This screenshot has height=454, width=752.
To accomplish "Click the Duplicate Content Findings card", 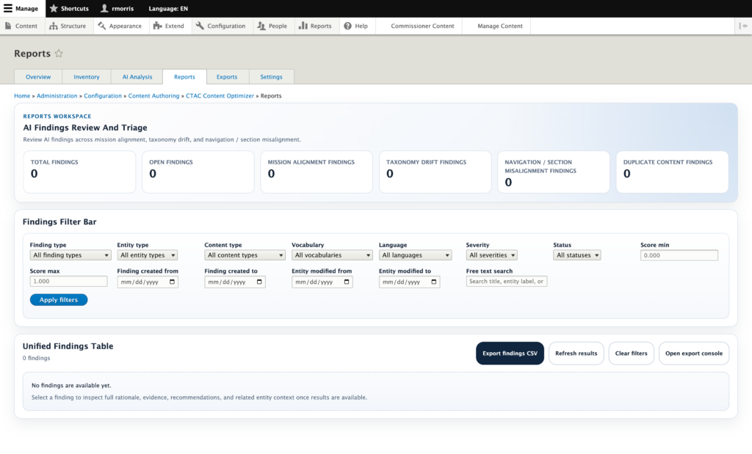I will point(672,172).
